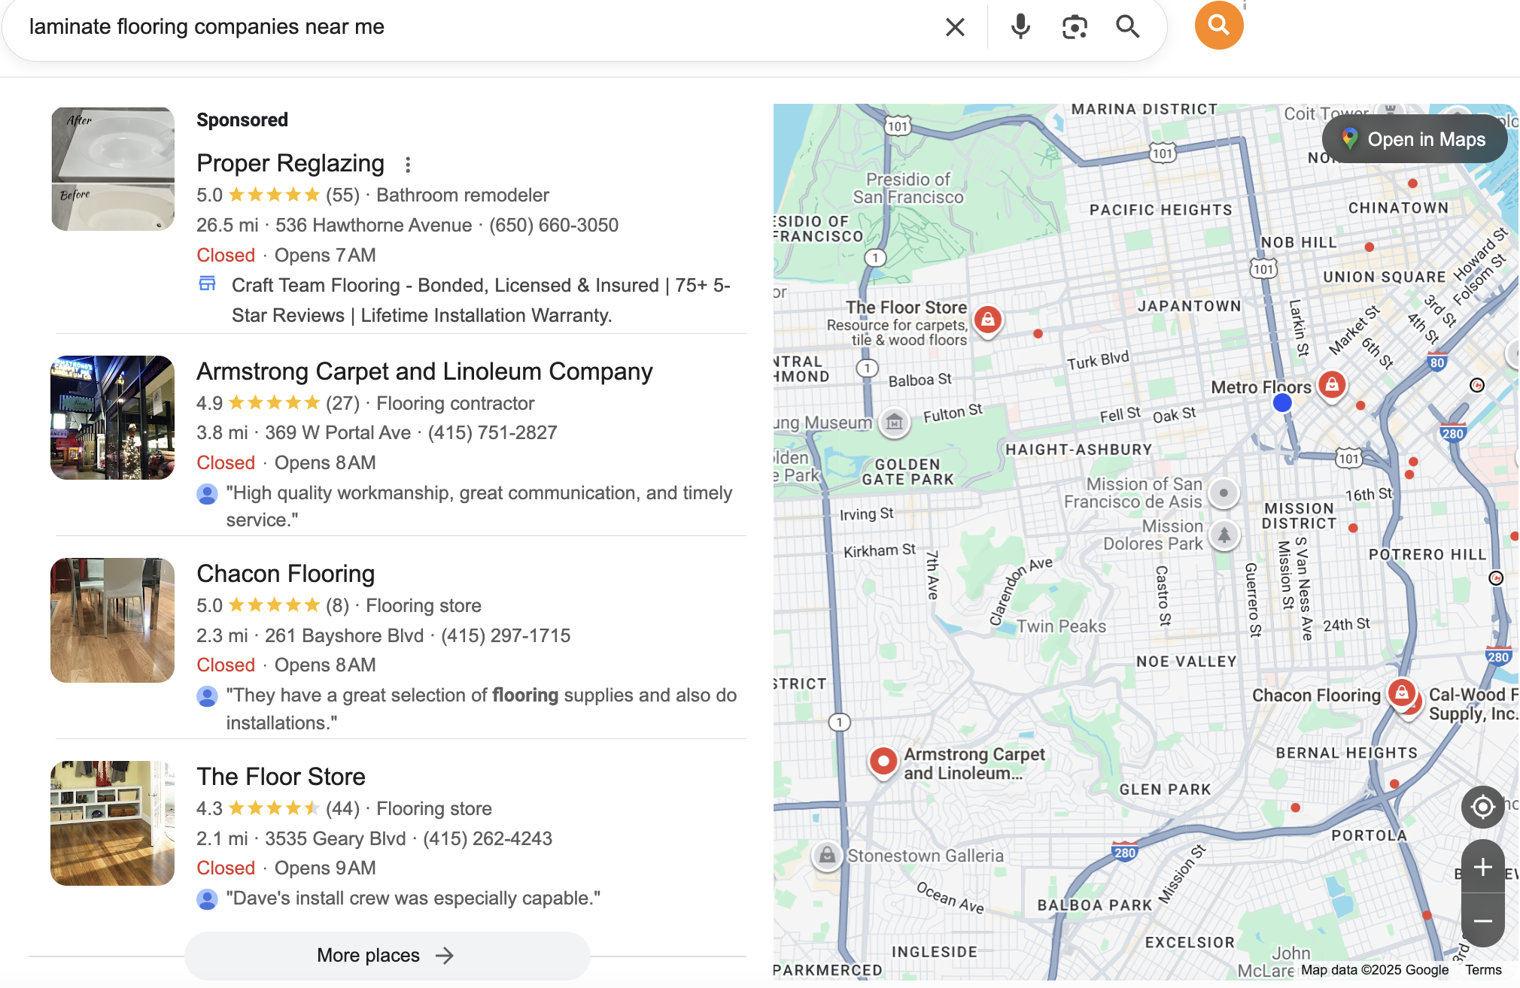1520x988 pixels.
Task: Open Armstrong Carpet and Linoleum Company listing
Action: pyautogui.click(x=424, y=371)
